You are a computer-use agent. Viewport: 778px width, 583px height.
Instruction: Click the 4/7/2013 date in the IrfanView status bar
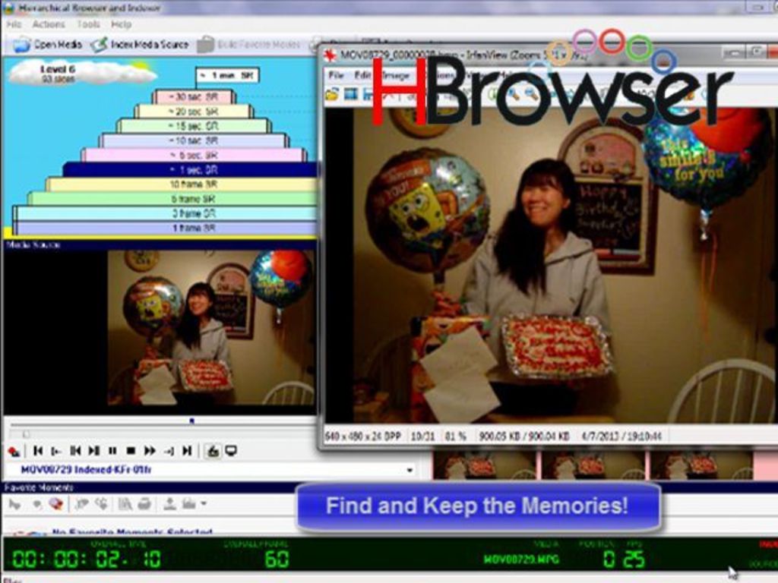click(x=621, y=436)
